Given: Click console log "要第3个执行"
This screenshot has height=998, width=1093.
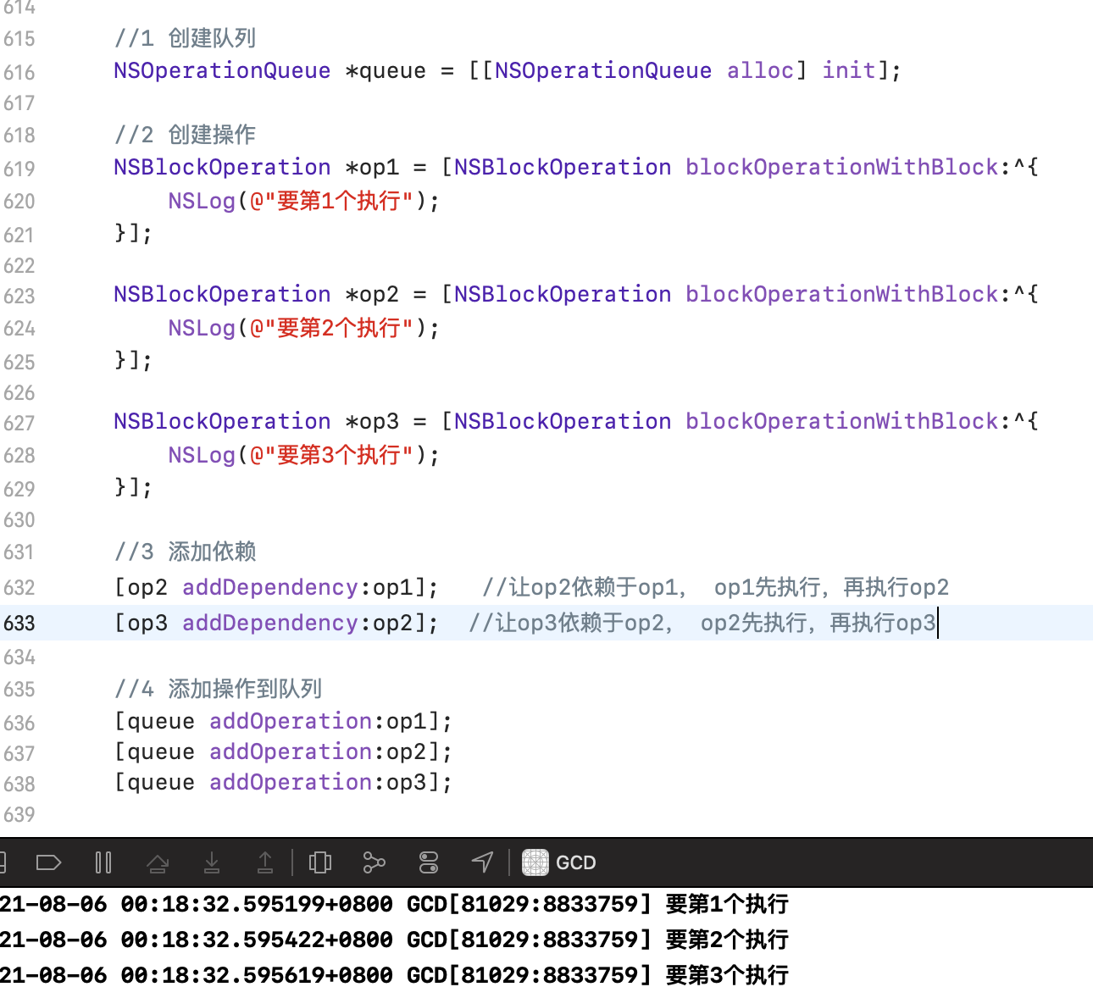Looking at the screenshot, I should click(727, 975).
